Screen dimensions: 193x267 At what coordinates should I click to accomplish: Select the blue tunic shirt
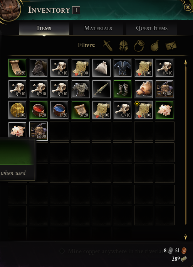pos(123,68)
